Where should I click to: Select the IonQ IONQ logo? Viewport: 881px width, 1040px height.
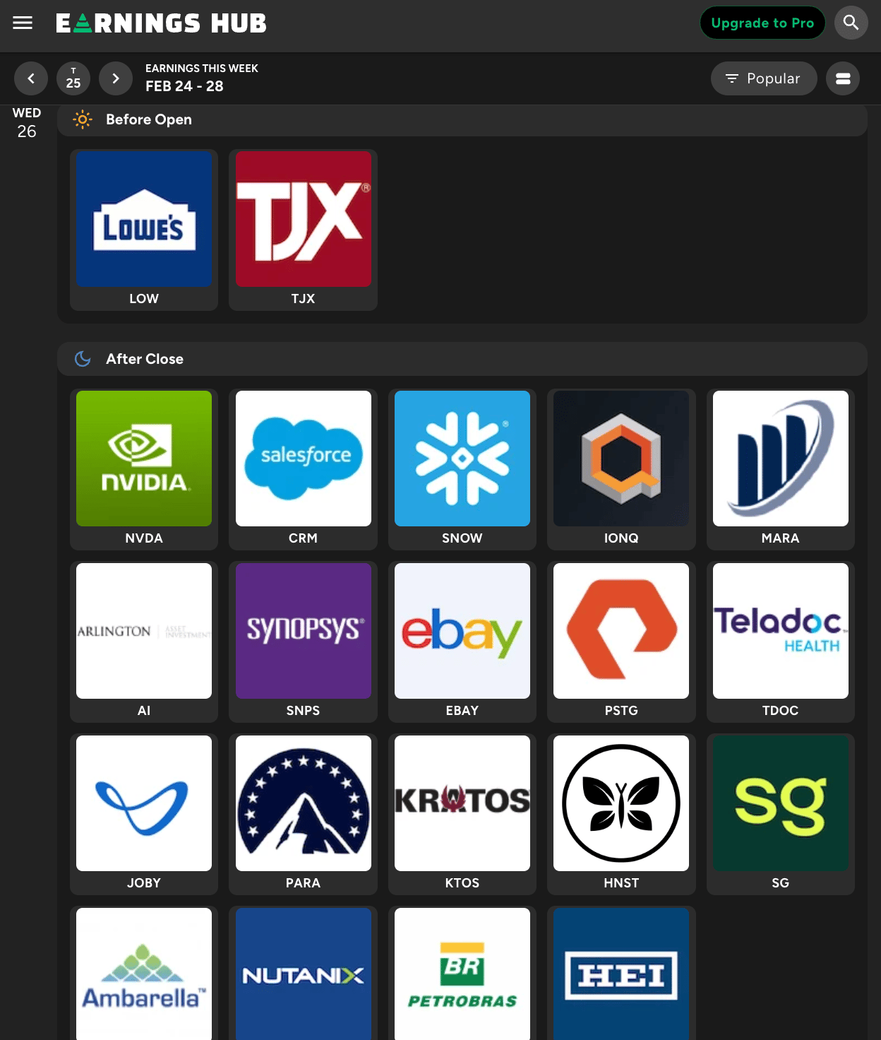[x=621, y=459]
